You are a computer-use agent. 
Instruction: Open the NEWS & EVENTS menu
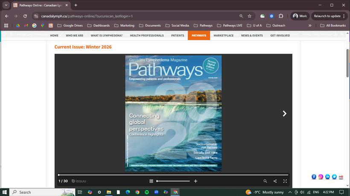pyautogui.click(x=252, y=35)
